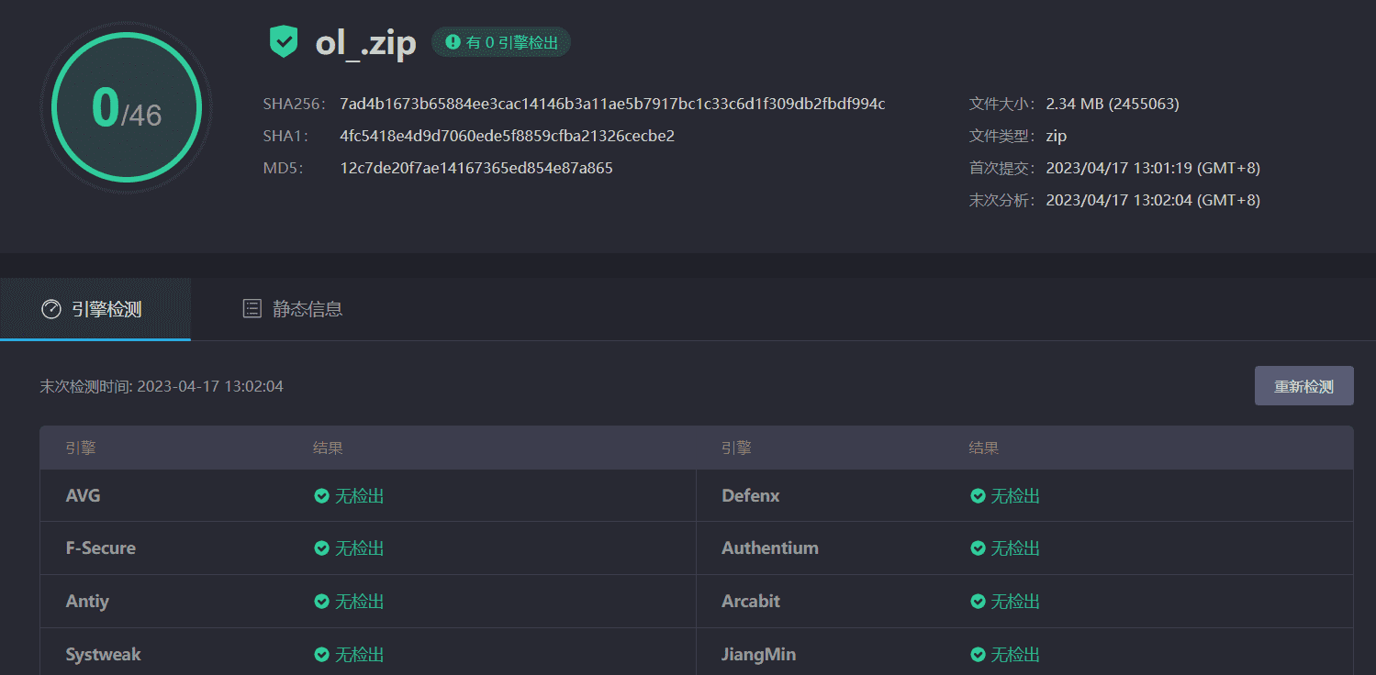
Task: Select the ol_.zip file name
Action: (366, 42)
